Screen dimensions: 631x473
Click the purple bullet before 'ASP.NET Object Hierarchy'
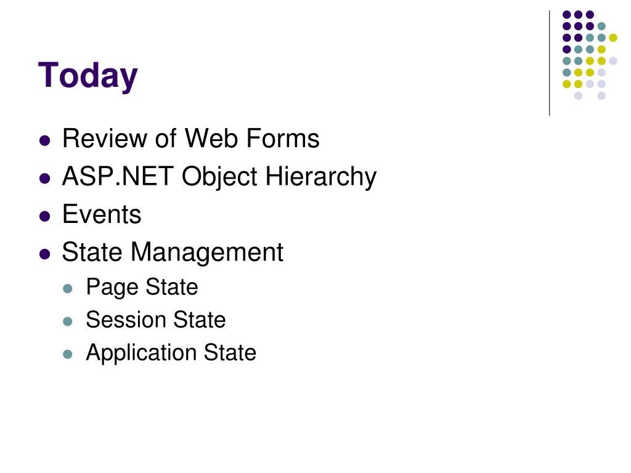(x=44, y=179)
